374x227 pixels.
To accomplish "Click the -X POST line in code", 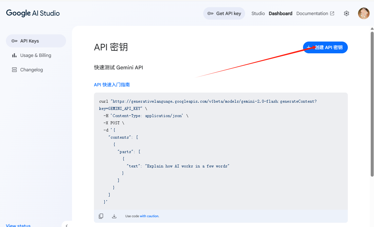I will [114, 123].
